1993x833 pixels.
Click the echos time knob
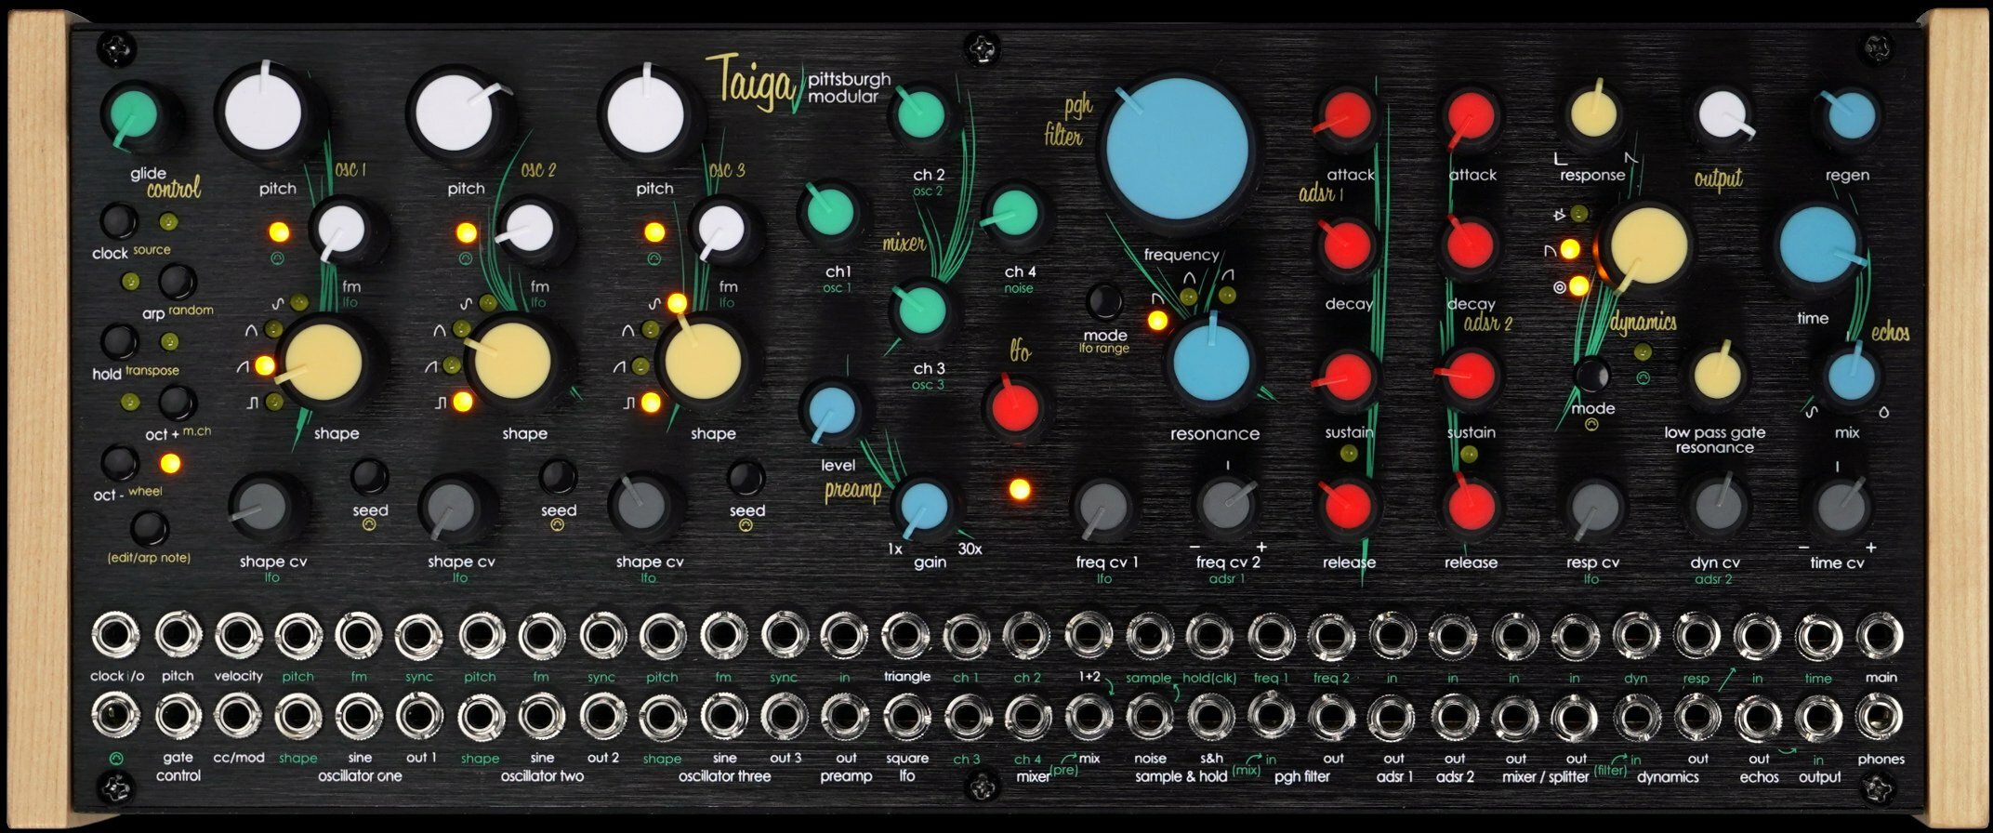1817,245
